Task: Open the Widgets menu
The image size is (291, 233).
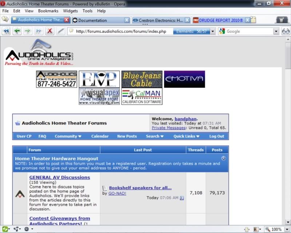Action: click(70, 11)
